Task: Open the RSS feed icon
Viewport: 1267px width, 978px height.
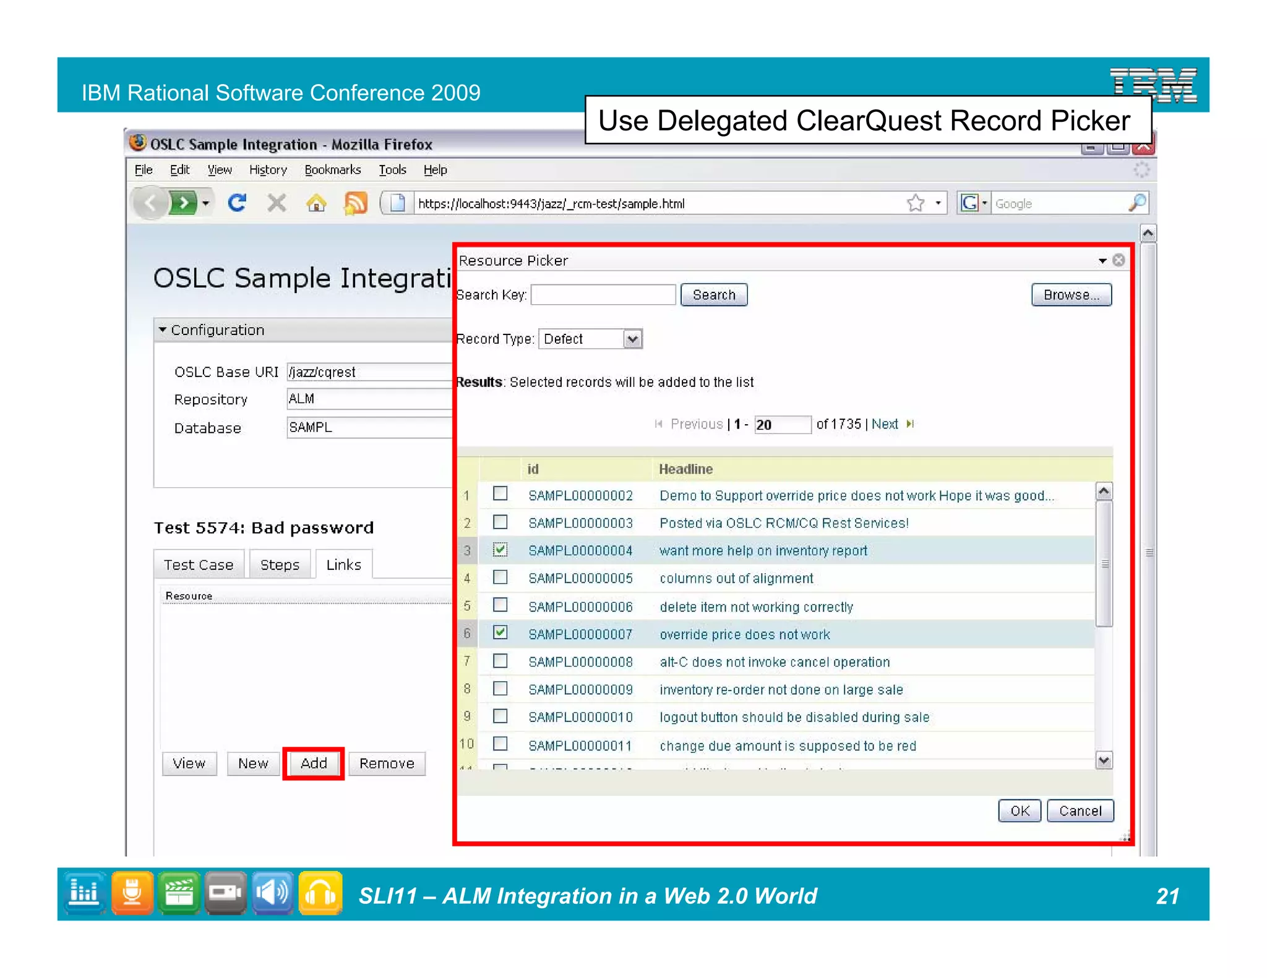Action: coord(355,203)
